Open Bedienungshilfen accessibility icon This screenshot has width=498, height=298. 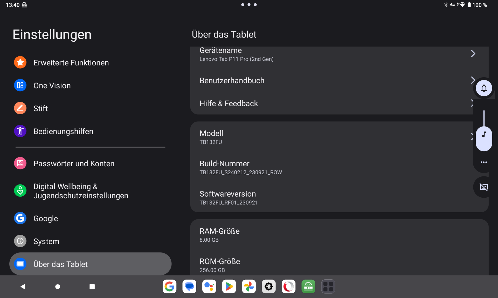click(x=20, y=131)
